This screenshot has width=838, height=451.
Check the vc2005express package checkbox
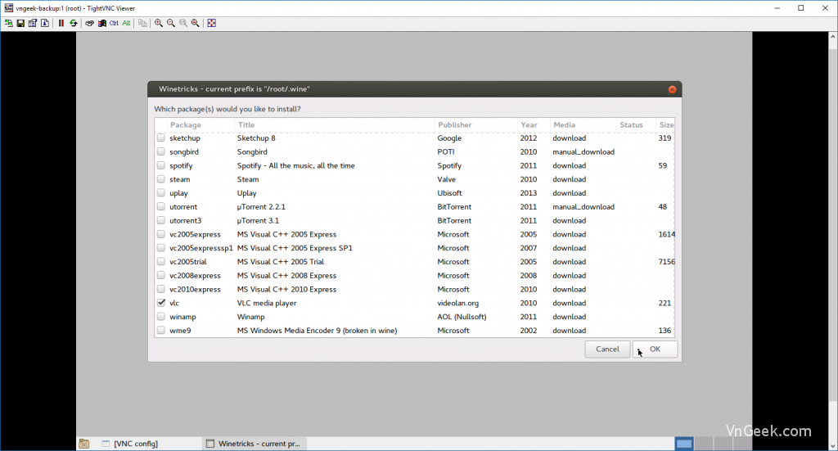[161, 234]
